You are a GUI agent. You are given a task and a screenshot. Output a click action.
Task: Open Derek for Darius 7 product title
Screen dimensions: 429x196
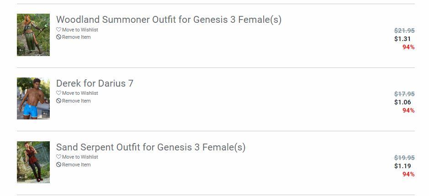pos(95,83)
